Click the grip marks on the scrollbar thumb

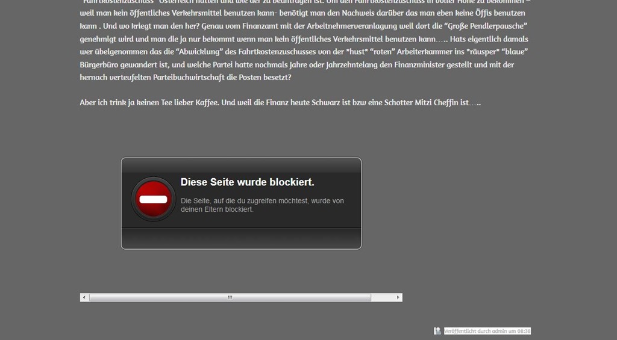(230, 297)
